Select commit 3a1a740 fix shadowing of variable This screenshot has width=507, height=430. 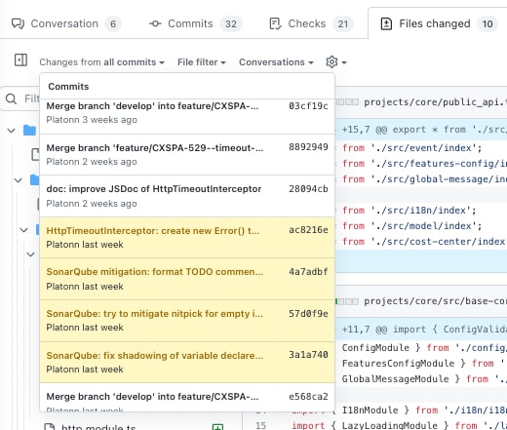187,362
